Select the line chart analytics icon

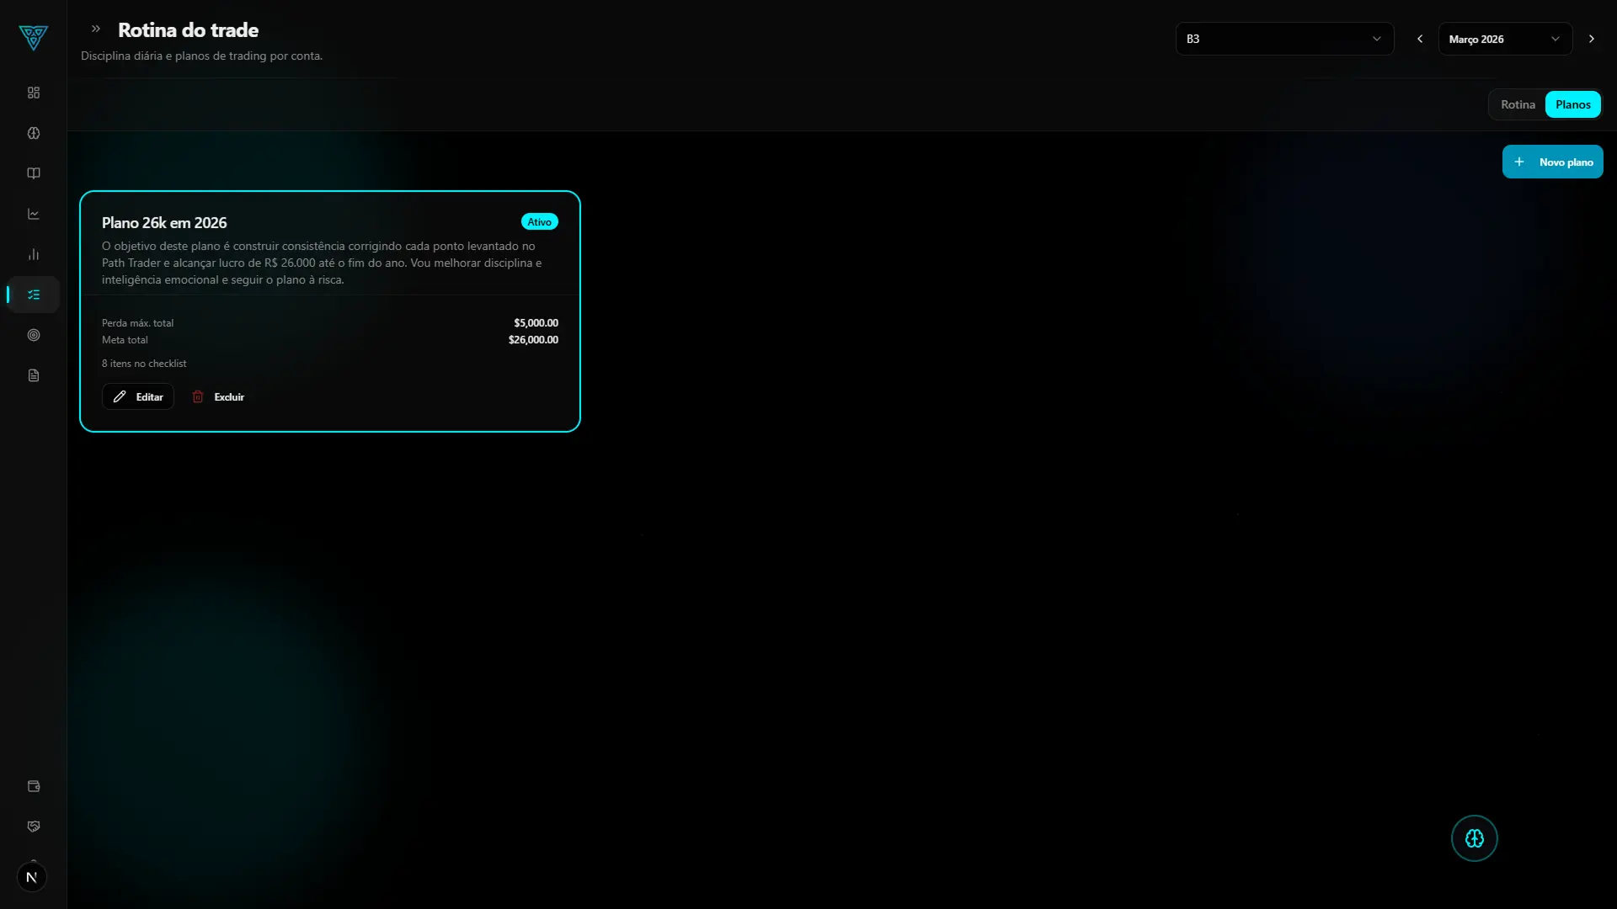[x=32, y=214]
